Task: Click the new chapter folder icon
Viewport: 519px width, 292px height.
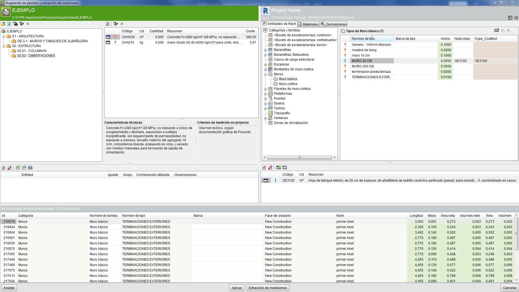Action: point(3,24)
